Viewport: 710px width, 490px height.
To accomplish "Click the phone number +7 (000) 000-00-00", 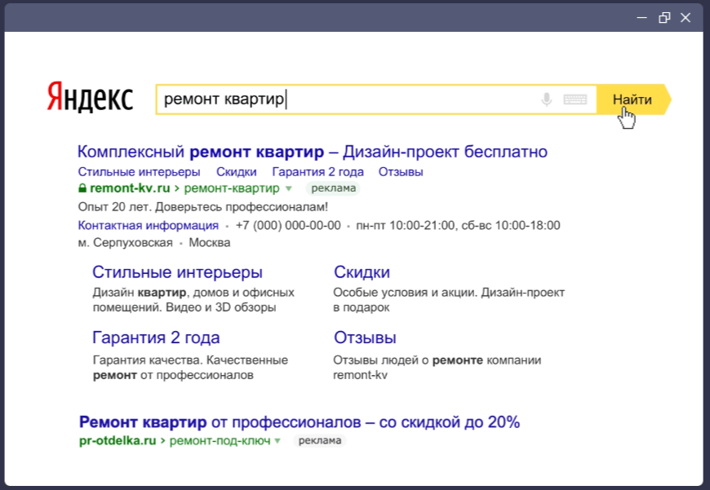I will [x=288, y=225].
